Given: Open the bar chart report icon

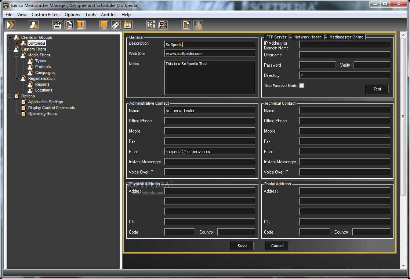Looking at the screenshot, I should [x=186, y=25].
